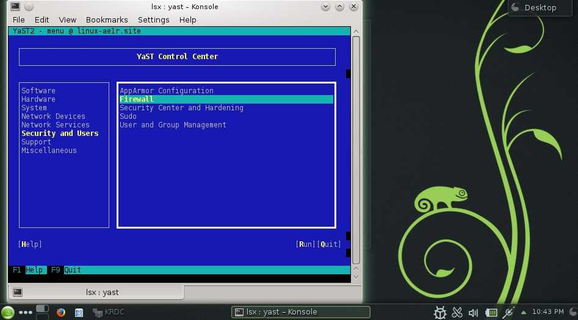The width and height of the screenshot is (578, 320).
Task: Open the Settings menu
Action: coord(153,20)
